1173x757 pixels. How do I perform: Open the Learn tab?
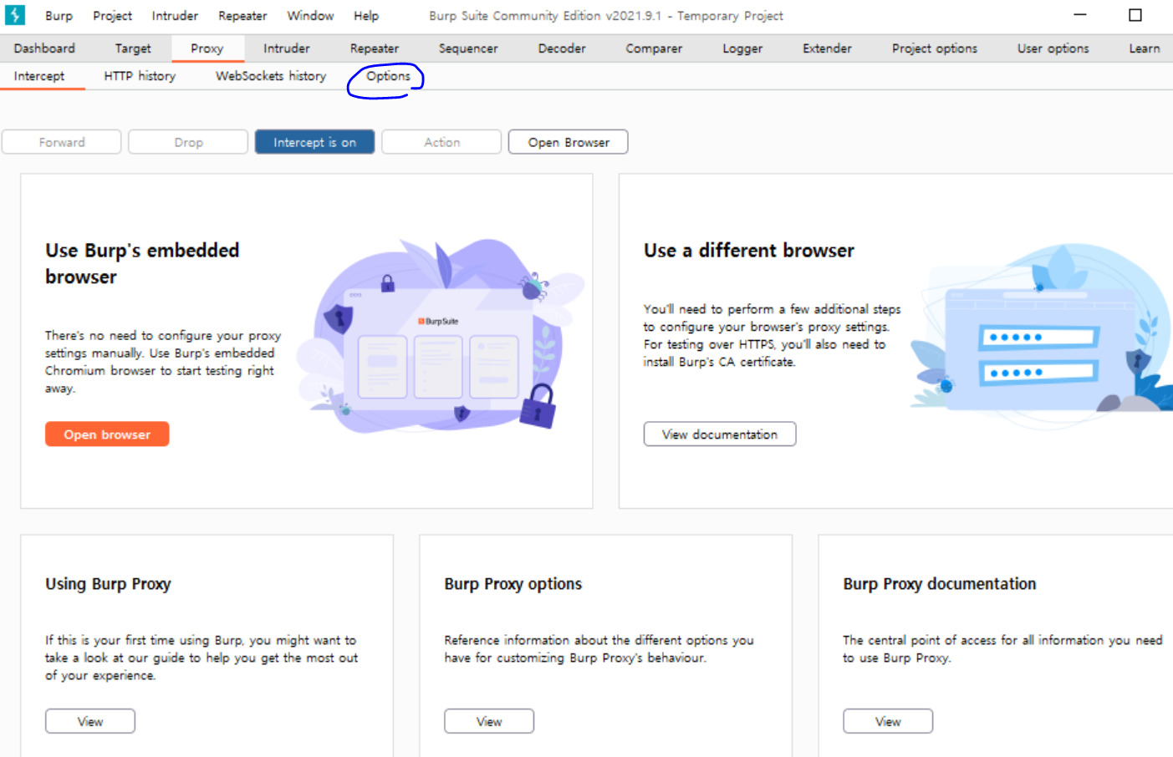[x=1145, y=48]
